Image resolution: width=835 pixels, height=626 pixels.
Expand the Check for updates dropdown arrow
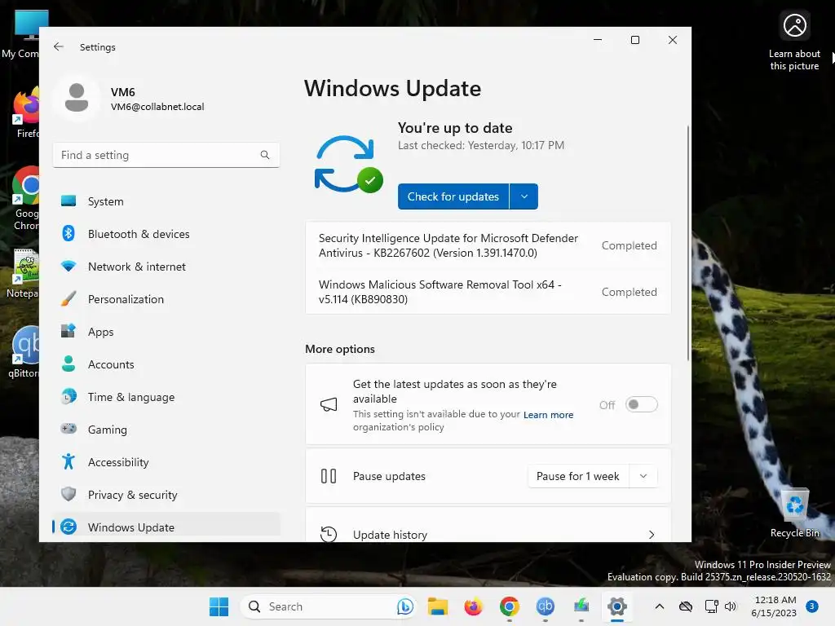pyautogui.click(x=524, y=196)
